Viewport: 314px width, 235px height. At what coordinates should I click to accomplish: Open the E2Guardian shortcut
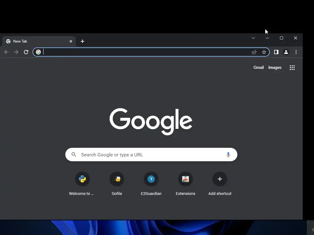pos(151,184)
